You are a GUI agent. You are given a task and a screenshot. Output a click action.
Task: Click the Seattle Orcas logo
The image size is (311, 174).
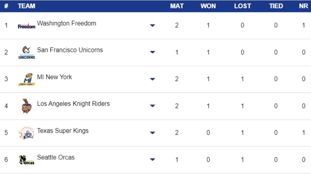click(26, 160)
